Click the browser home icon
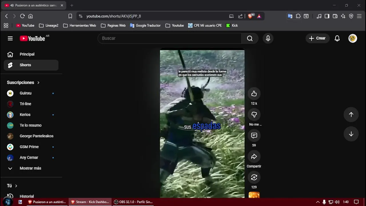The image size is (366, 206). [x=31, y=16]
